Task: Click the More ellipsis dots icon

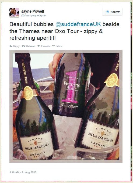Action: (54, 46)
